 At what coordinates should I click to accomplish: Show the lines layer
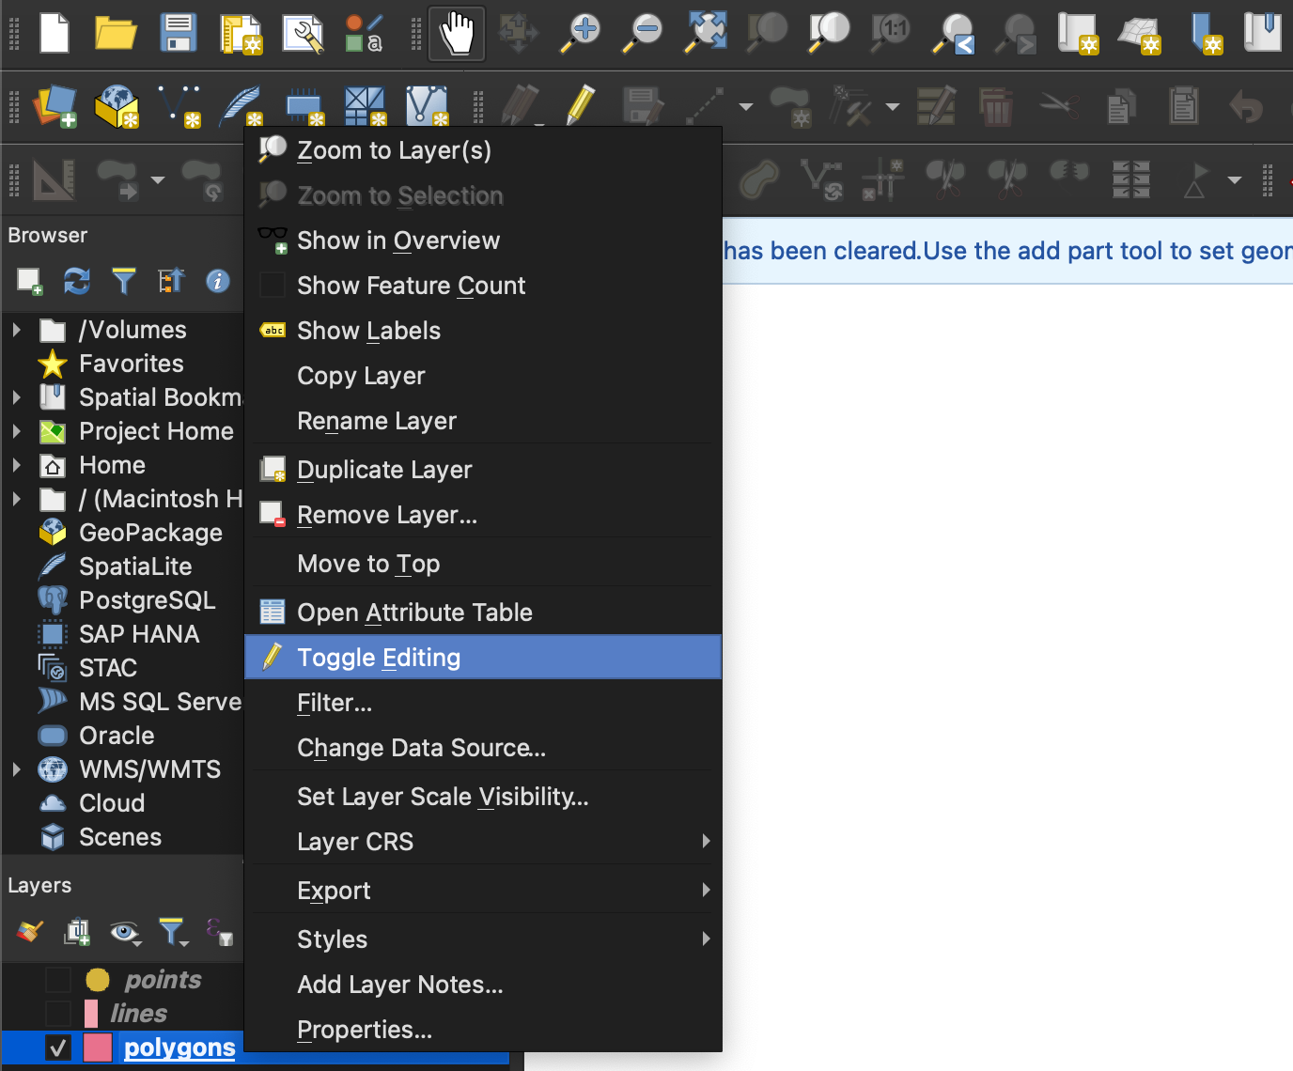point(58,1013)
